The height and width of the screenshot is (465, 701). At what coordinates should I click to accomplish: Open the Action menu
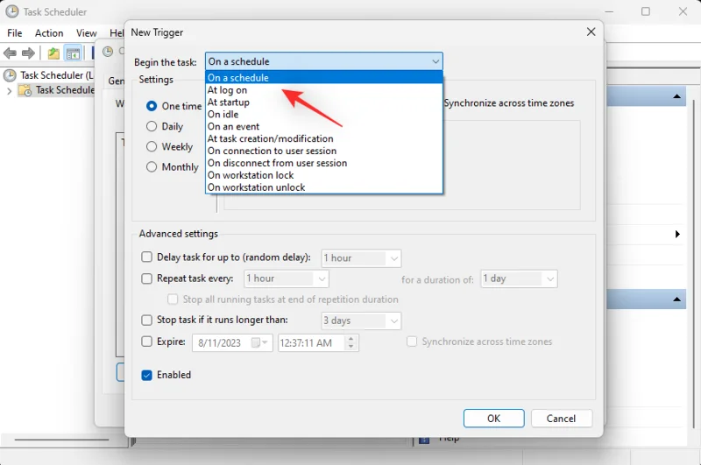click(x=49, y=33)
